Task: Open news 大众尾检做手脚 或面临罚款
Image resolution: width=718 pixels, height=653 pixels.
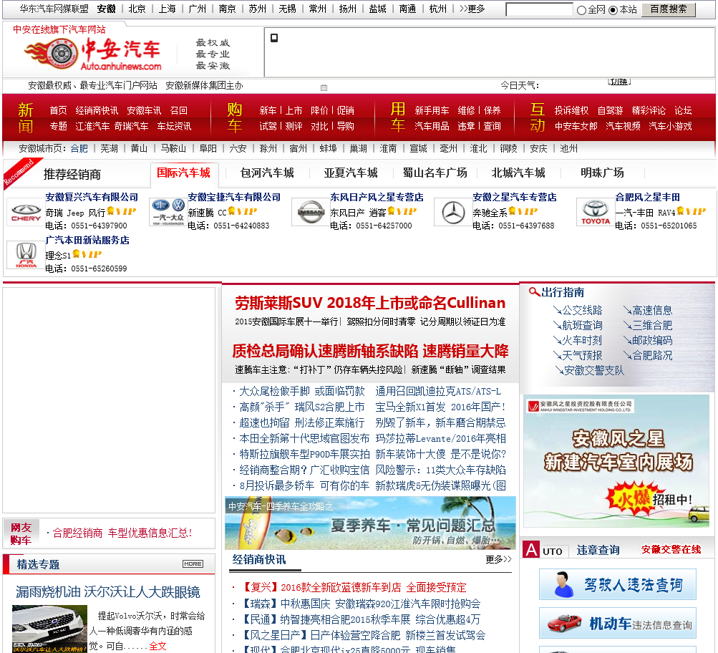Action: [x=302, y=391]
